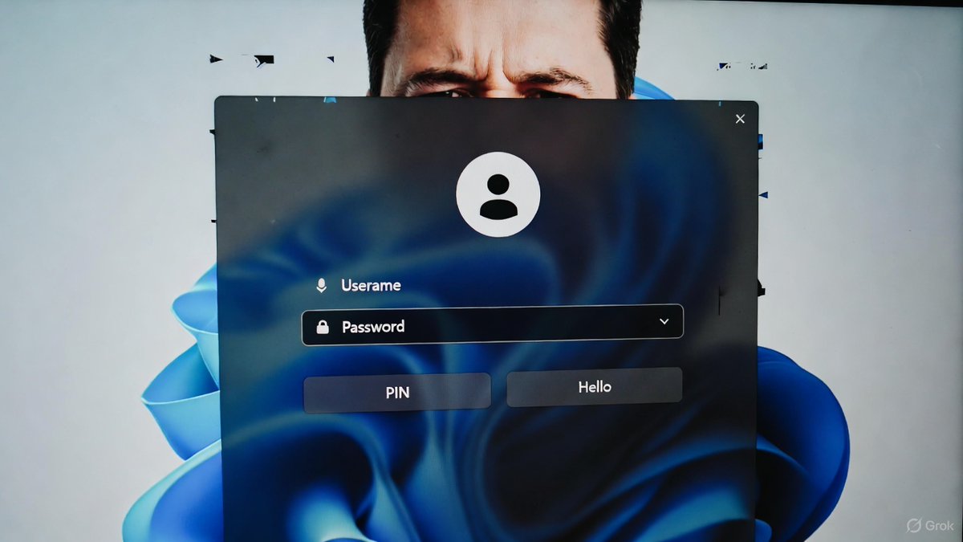Click the padlock icon in Password field
Image resolution: width=963 pixels, height=542 pixels.
323,327
